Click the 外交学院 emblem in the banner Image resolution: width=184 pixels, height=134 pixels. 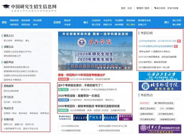click(x=82, y=42)
